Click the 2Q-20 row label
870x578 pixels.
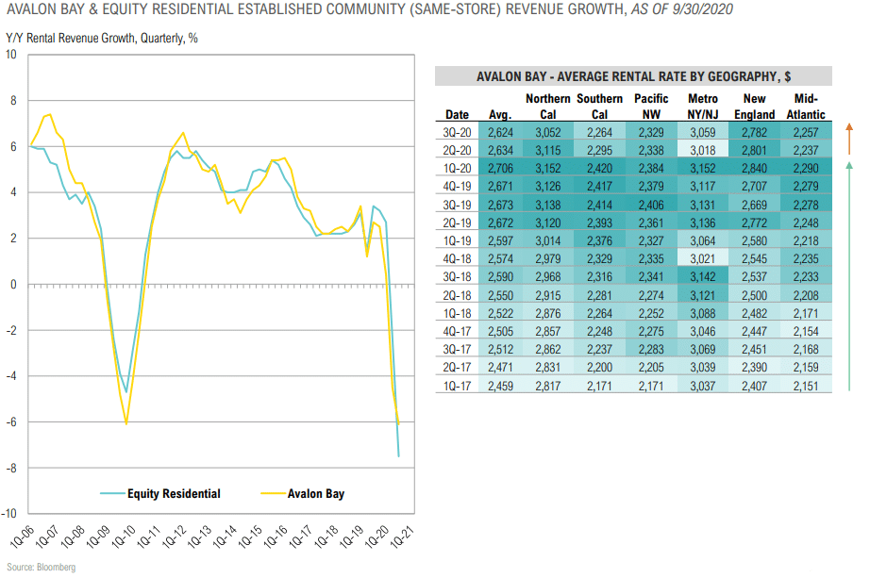point(457,150)
